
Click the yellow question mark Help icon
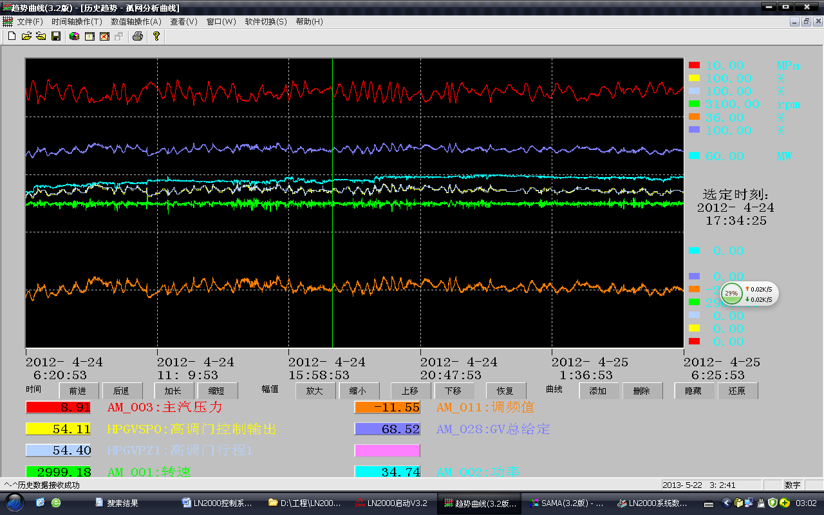[156, 36]
